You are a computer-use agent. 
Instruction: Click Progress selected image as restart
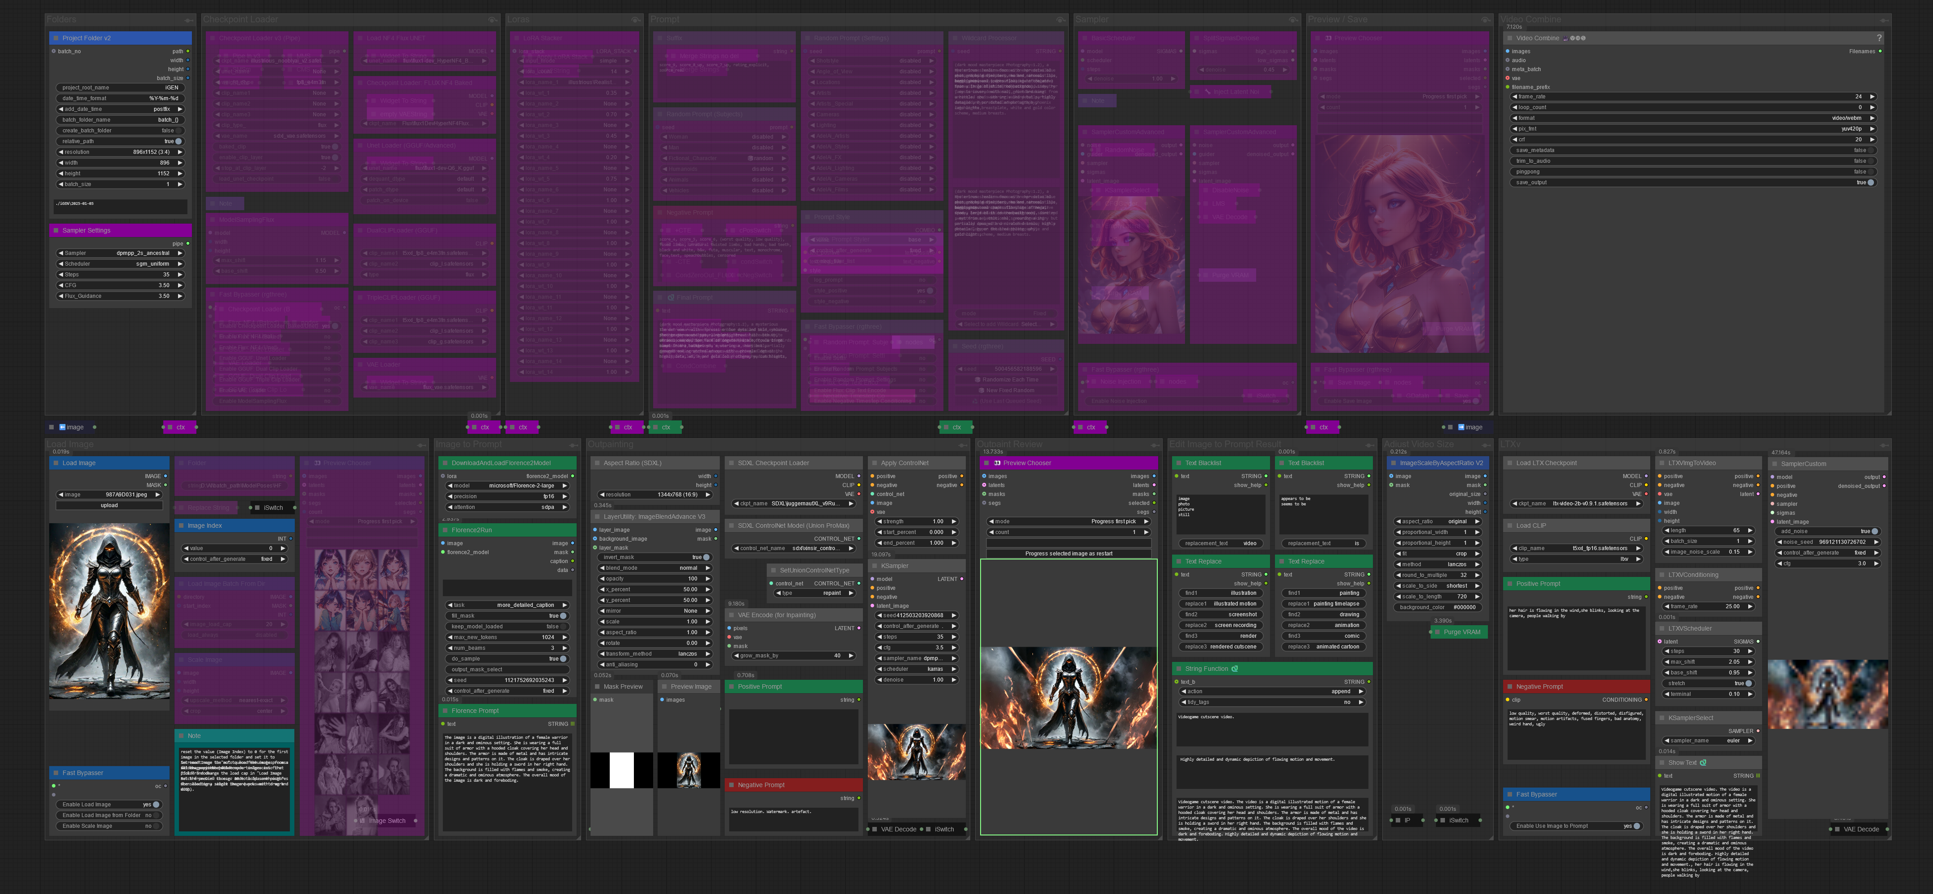click(1069, 554)
